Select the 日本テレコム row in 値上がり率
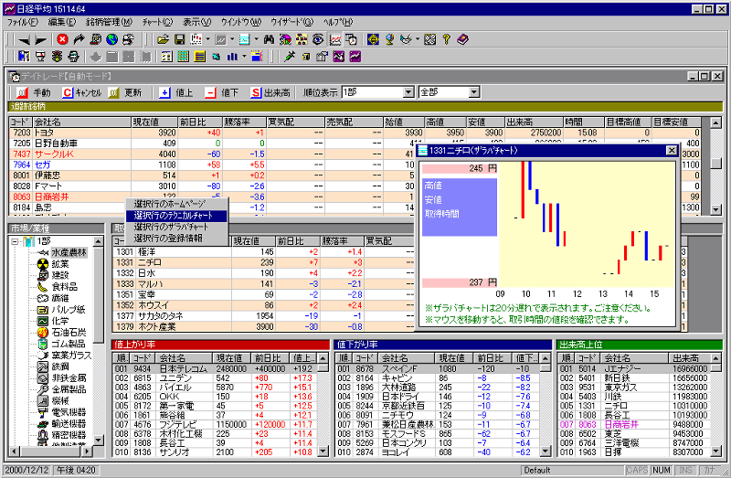The image size is (731, 478). point(216,368)
